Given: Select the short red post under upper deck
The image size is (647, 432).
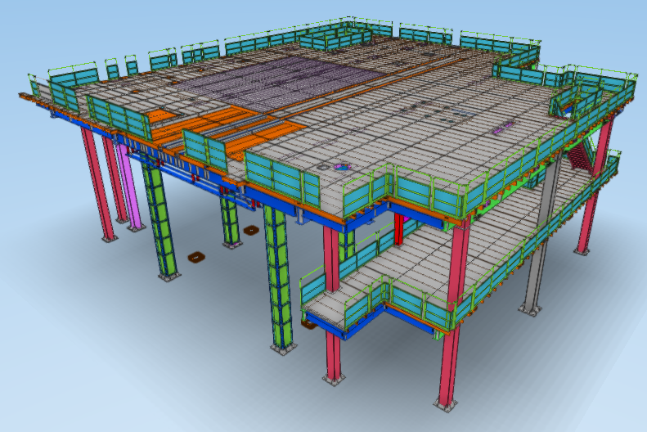Looking at the screenshot, I should tap(399, 228).
